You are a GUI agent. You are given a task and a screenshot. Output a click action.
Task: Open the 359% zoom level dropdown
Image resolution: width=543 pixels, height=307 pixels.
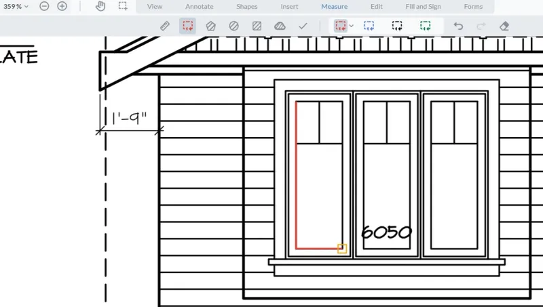(16, 6)
